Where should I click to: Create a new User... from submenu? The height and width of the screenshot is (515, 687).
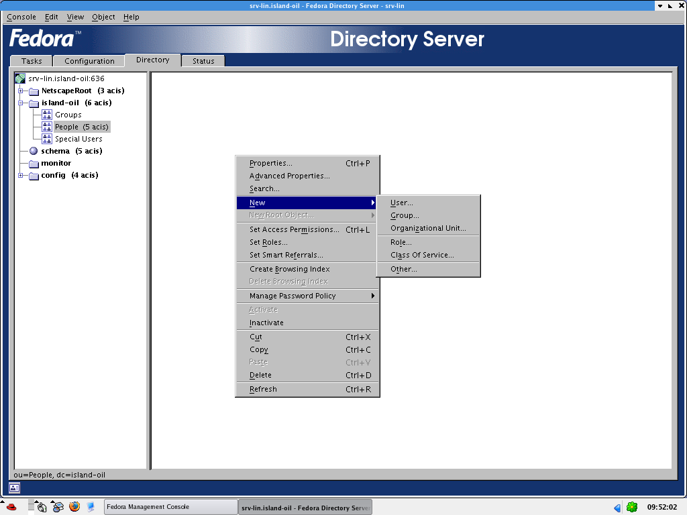click(428, 203)
